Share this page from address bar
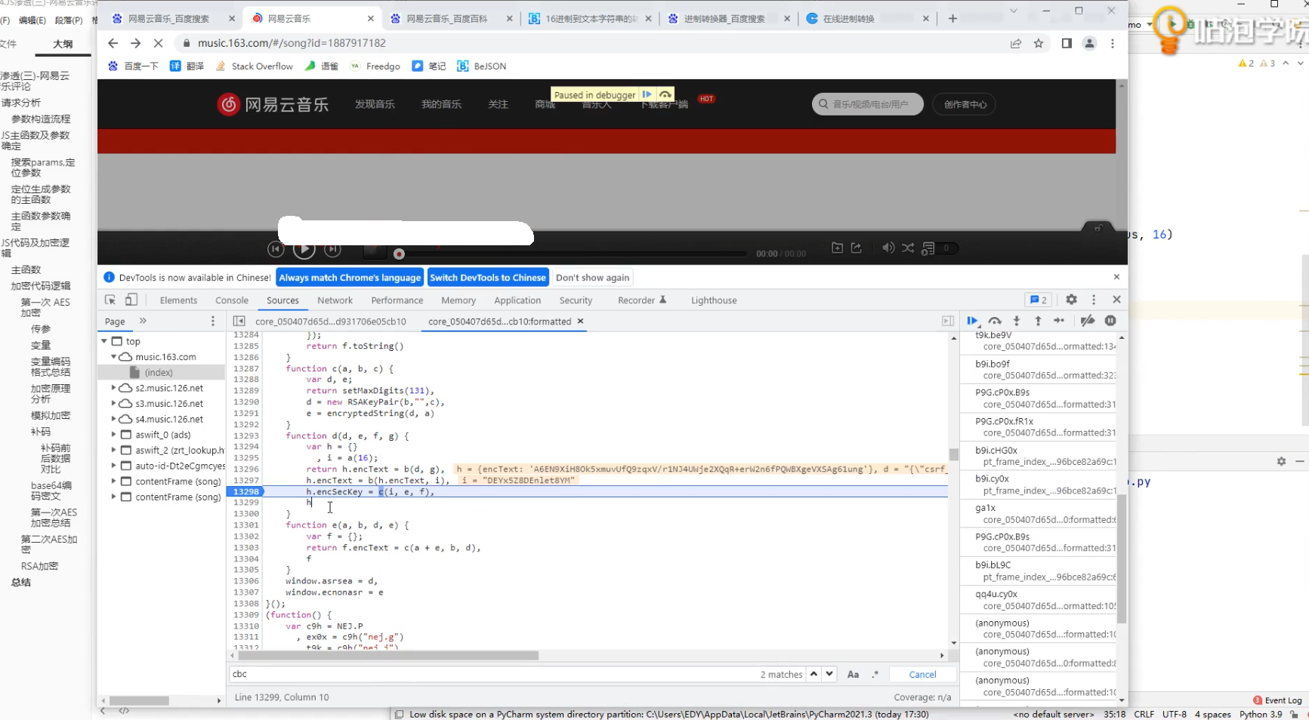This screenshot has height=720, width=1309. pos(1016,43)
